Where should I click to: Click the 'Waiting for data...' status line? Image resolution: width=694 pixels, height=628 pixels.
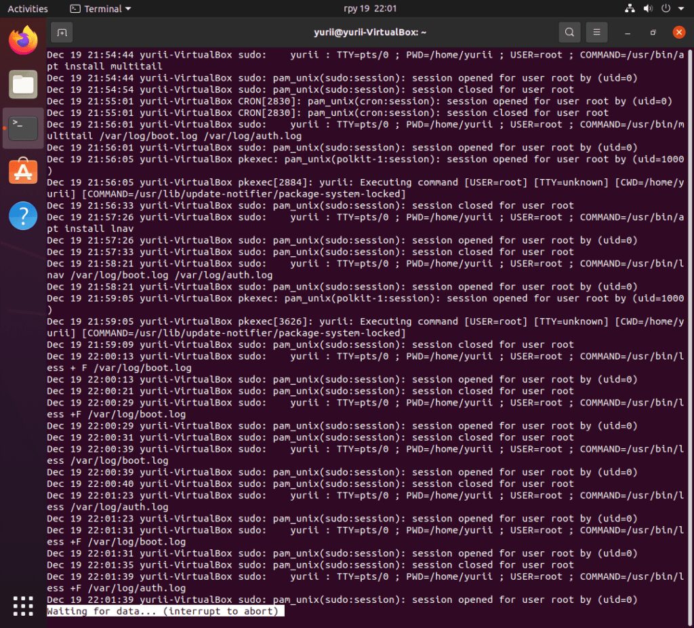click(163, 611)
